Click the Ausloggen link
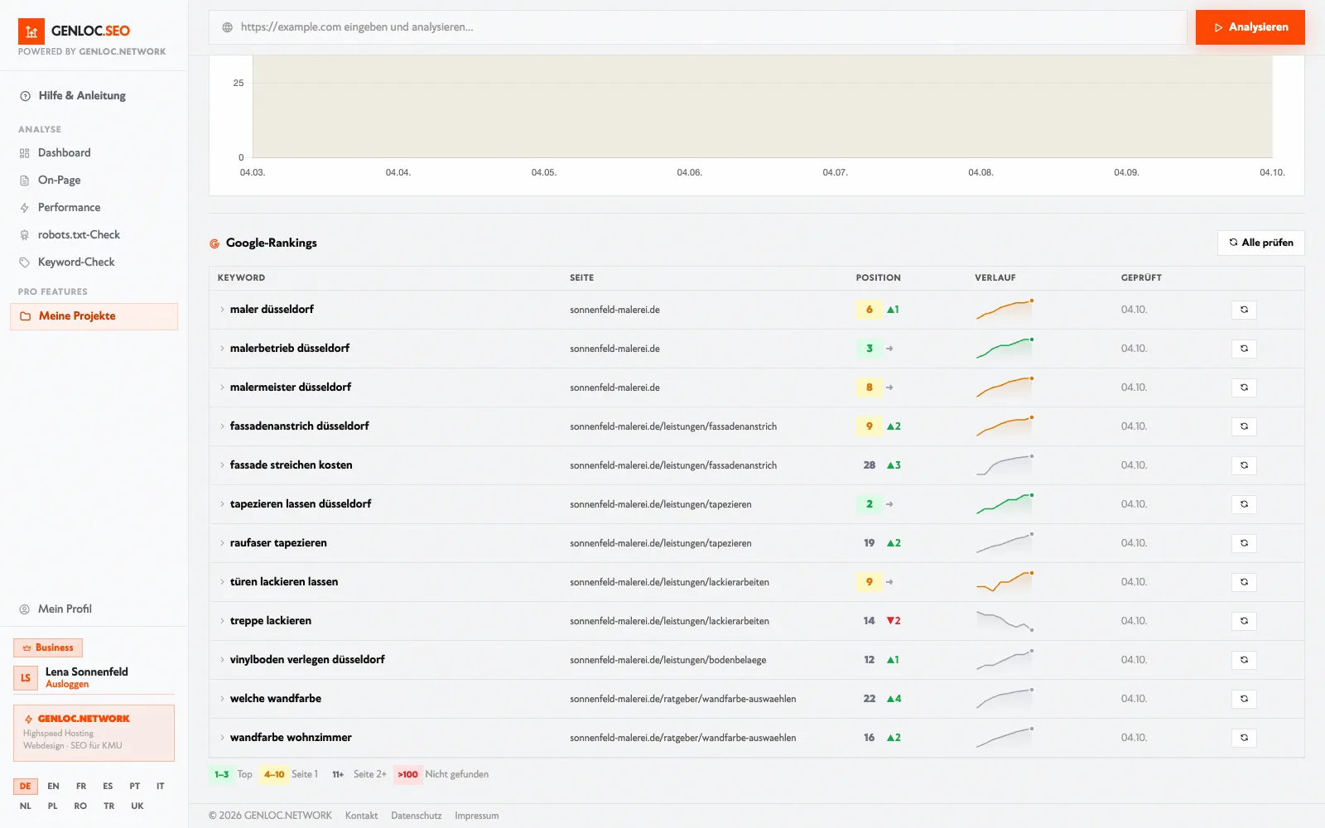 (67, 685)
